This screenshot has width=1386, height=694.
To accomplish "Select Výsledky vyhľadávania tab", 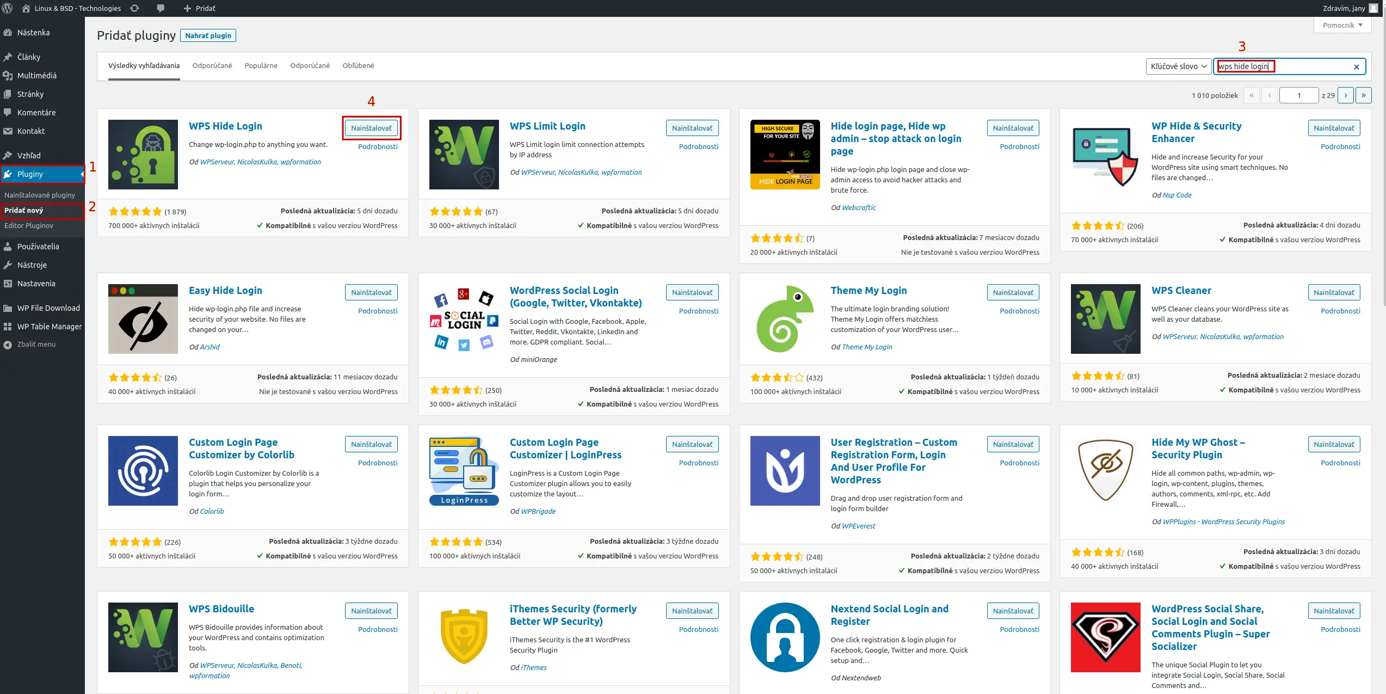I will tap(144, 65).
